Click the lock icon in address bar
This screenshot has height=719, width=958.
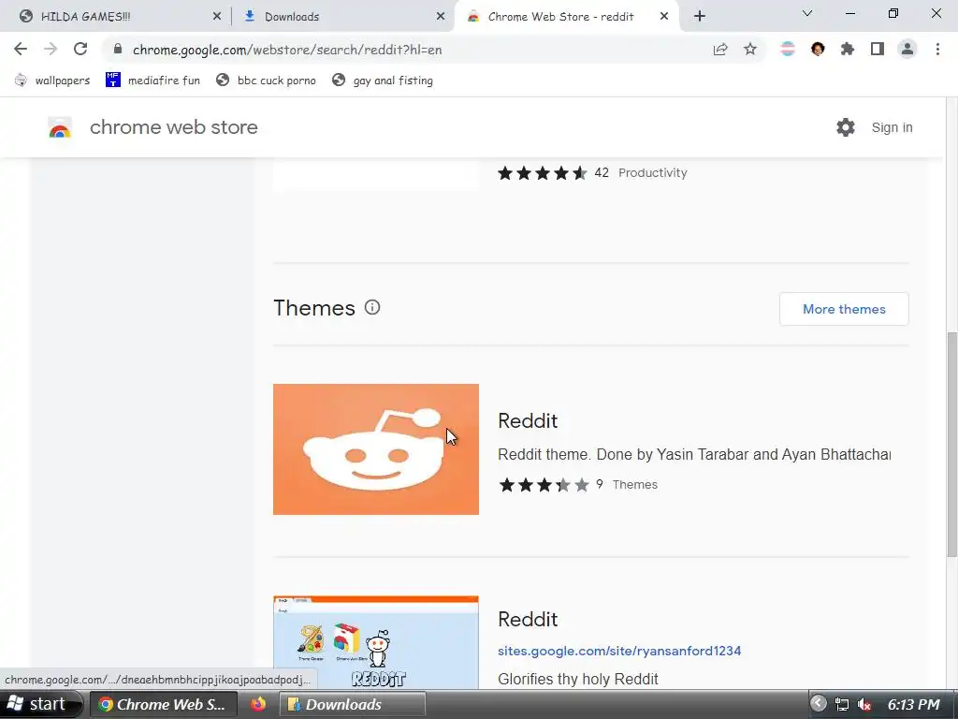coord(118,49)
